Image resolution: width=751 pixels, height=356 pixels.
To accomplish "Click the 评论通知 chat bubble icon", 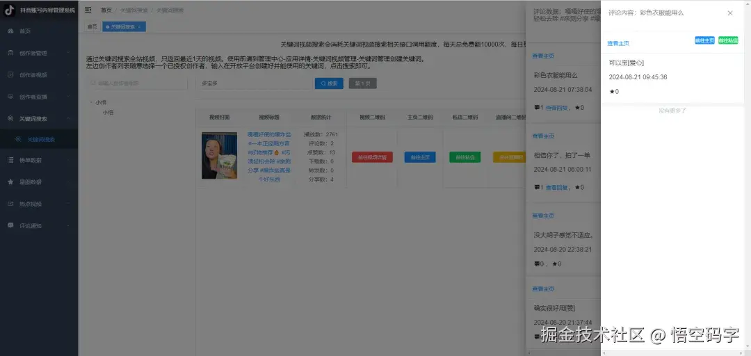I will (10, 225).
